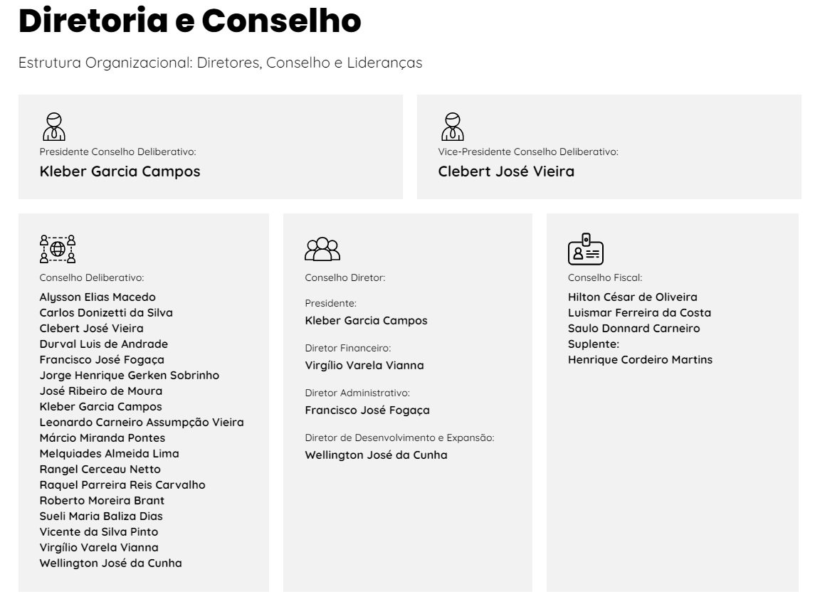Image resolution: width=815 pixels, height=604 pixels.
Task: Click Kleber Garcia Campos in the Presidente Conselho Deliberativo card
Action: click(120, 171)
